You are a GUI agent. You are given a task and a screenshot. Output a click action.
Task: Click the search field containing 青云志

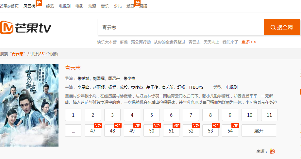pos(181,27)
